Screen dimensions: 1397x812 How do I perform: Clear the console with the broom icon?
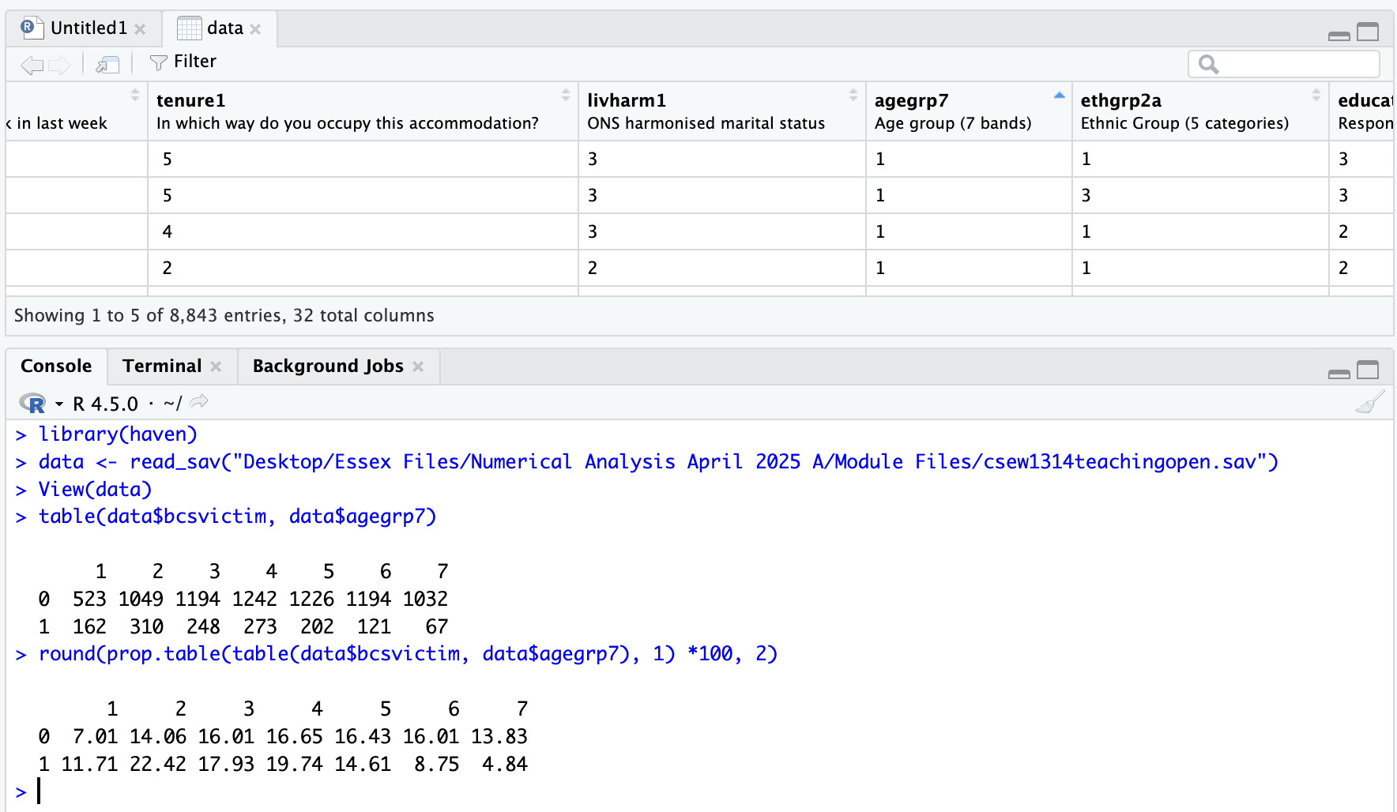pos(1369,403)
